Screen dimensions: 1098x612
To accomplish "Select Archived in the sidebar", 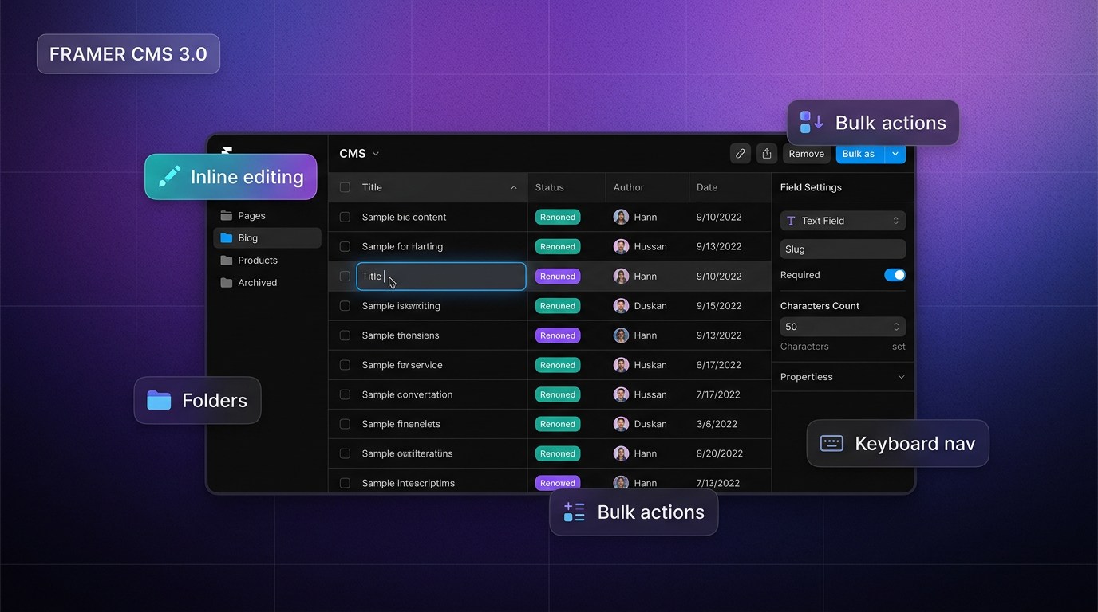I will click(x=267, y=283).
